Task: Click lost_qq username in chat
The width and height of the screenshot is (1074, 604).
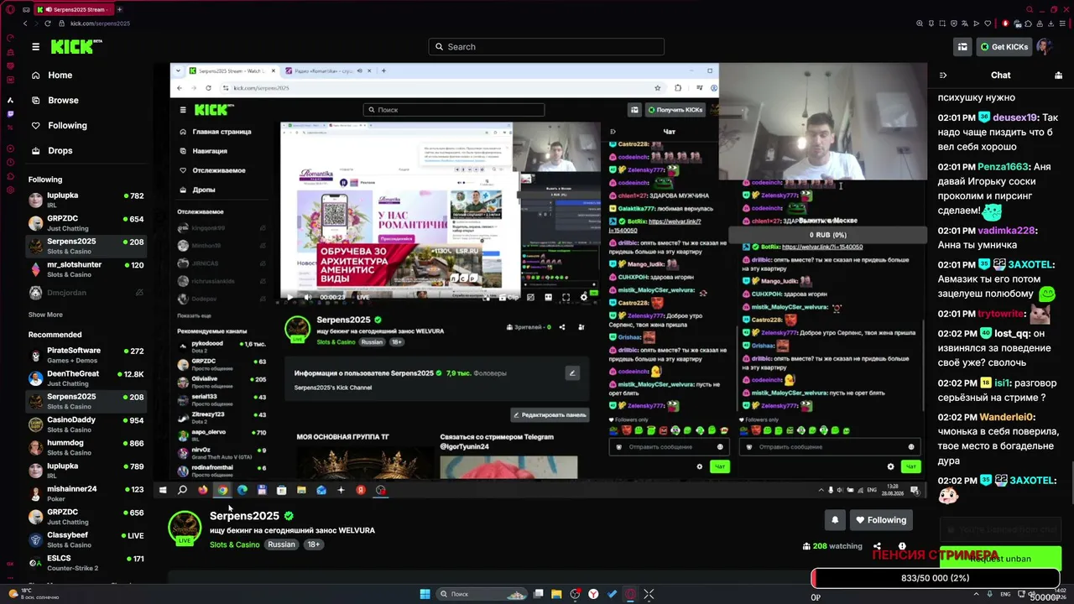Action: click(x=1012, y=334)
